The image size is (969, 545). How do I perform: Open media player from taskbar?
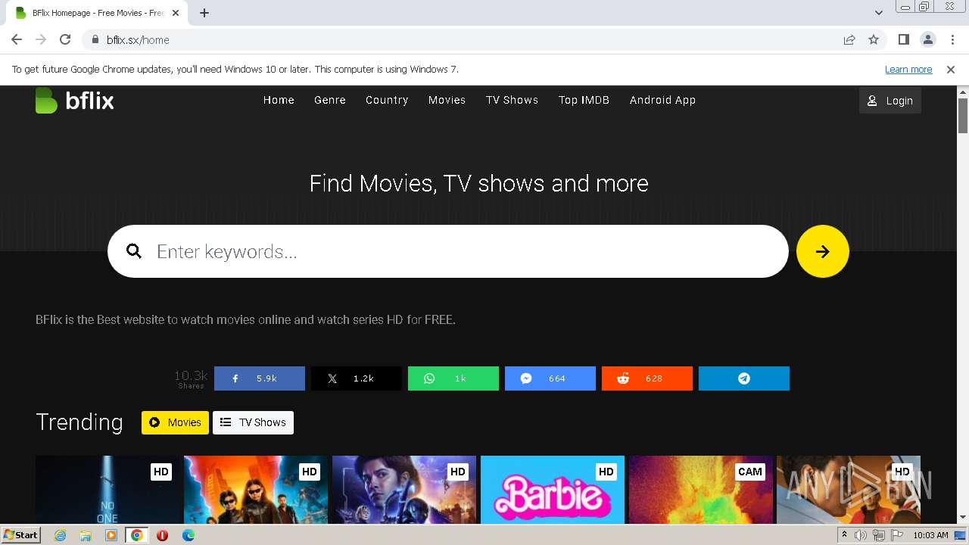[x=111, y=535]
